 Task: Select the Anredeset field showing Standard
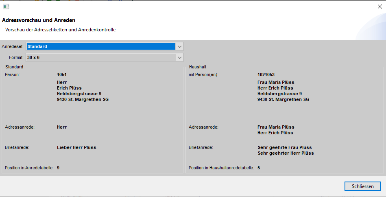click(100, 46)
